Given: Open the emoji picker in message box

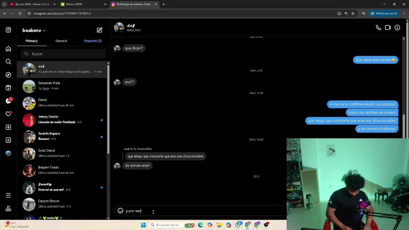Looking at the screenshot, I should 120,211.
